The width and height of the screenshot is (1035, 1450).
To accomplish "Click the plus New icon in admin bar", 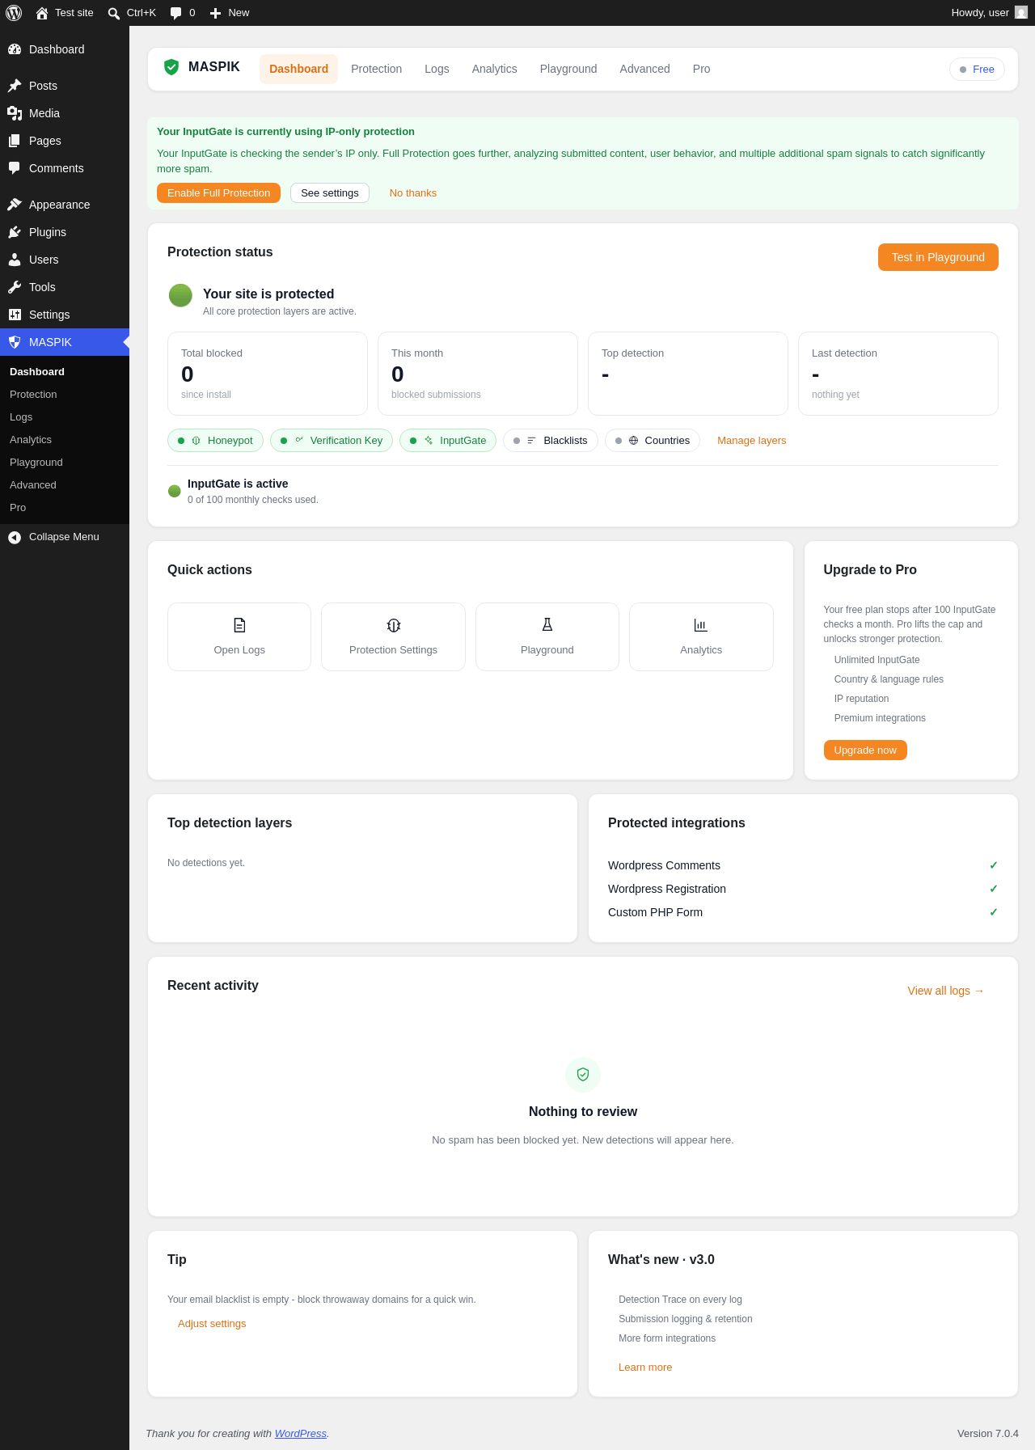I will (x=215, y=13).
